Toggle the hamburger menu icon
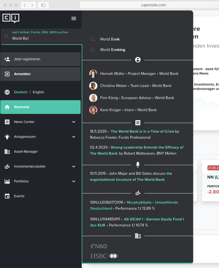 [74, 18]
